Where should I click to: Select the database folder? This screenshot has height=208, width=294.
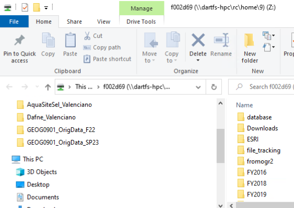(x=255, y=117)
